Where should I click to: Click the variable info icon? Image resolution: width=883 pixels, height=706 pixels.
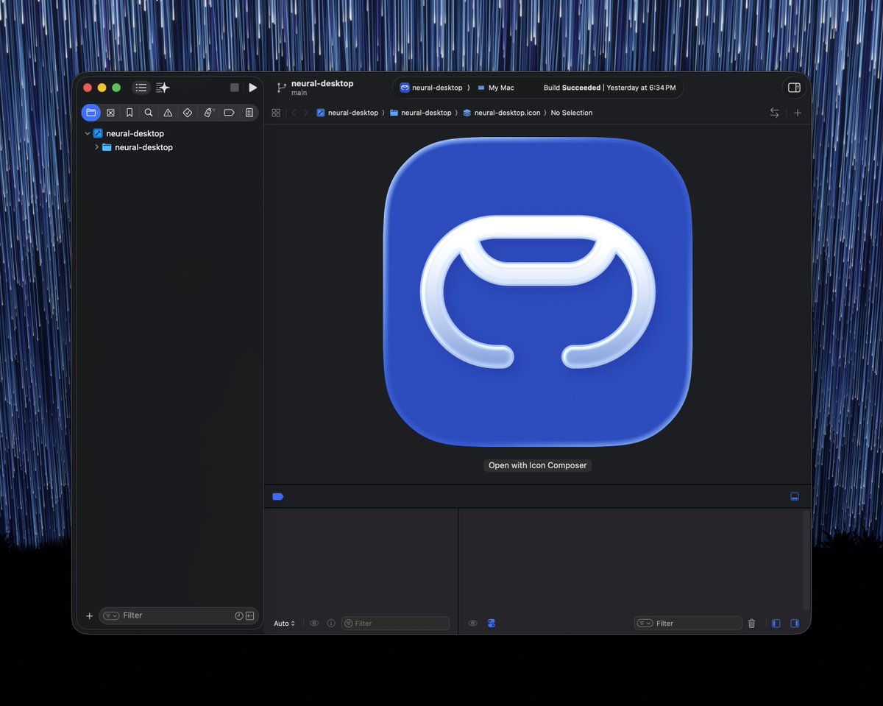coord(331,624)
